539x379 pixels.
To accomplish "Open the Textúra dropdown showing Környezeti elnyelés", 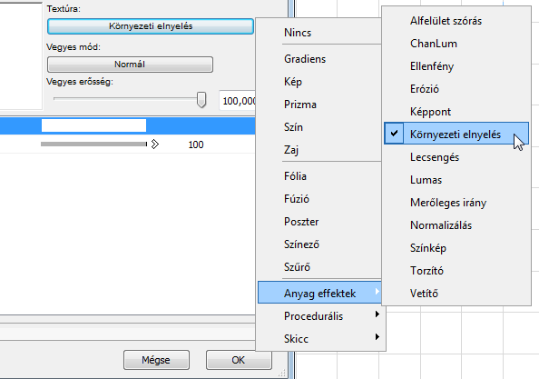I will coord(151,26).
